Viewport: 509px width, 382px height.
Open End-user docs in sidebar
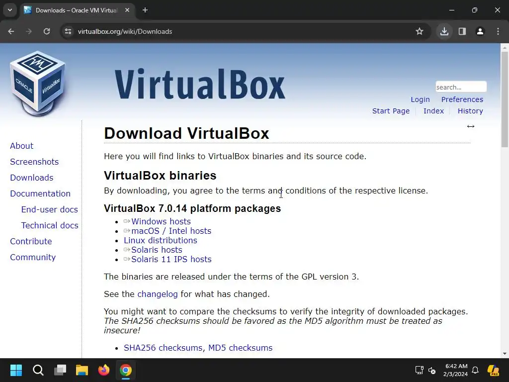[50, 209]
